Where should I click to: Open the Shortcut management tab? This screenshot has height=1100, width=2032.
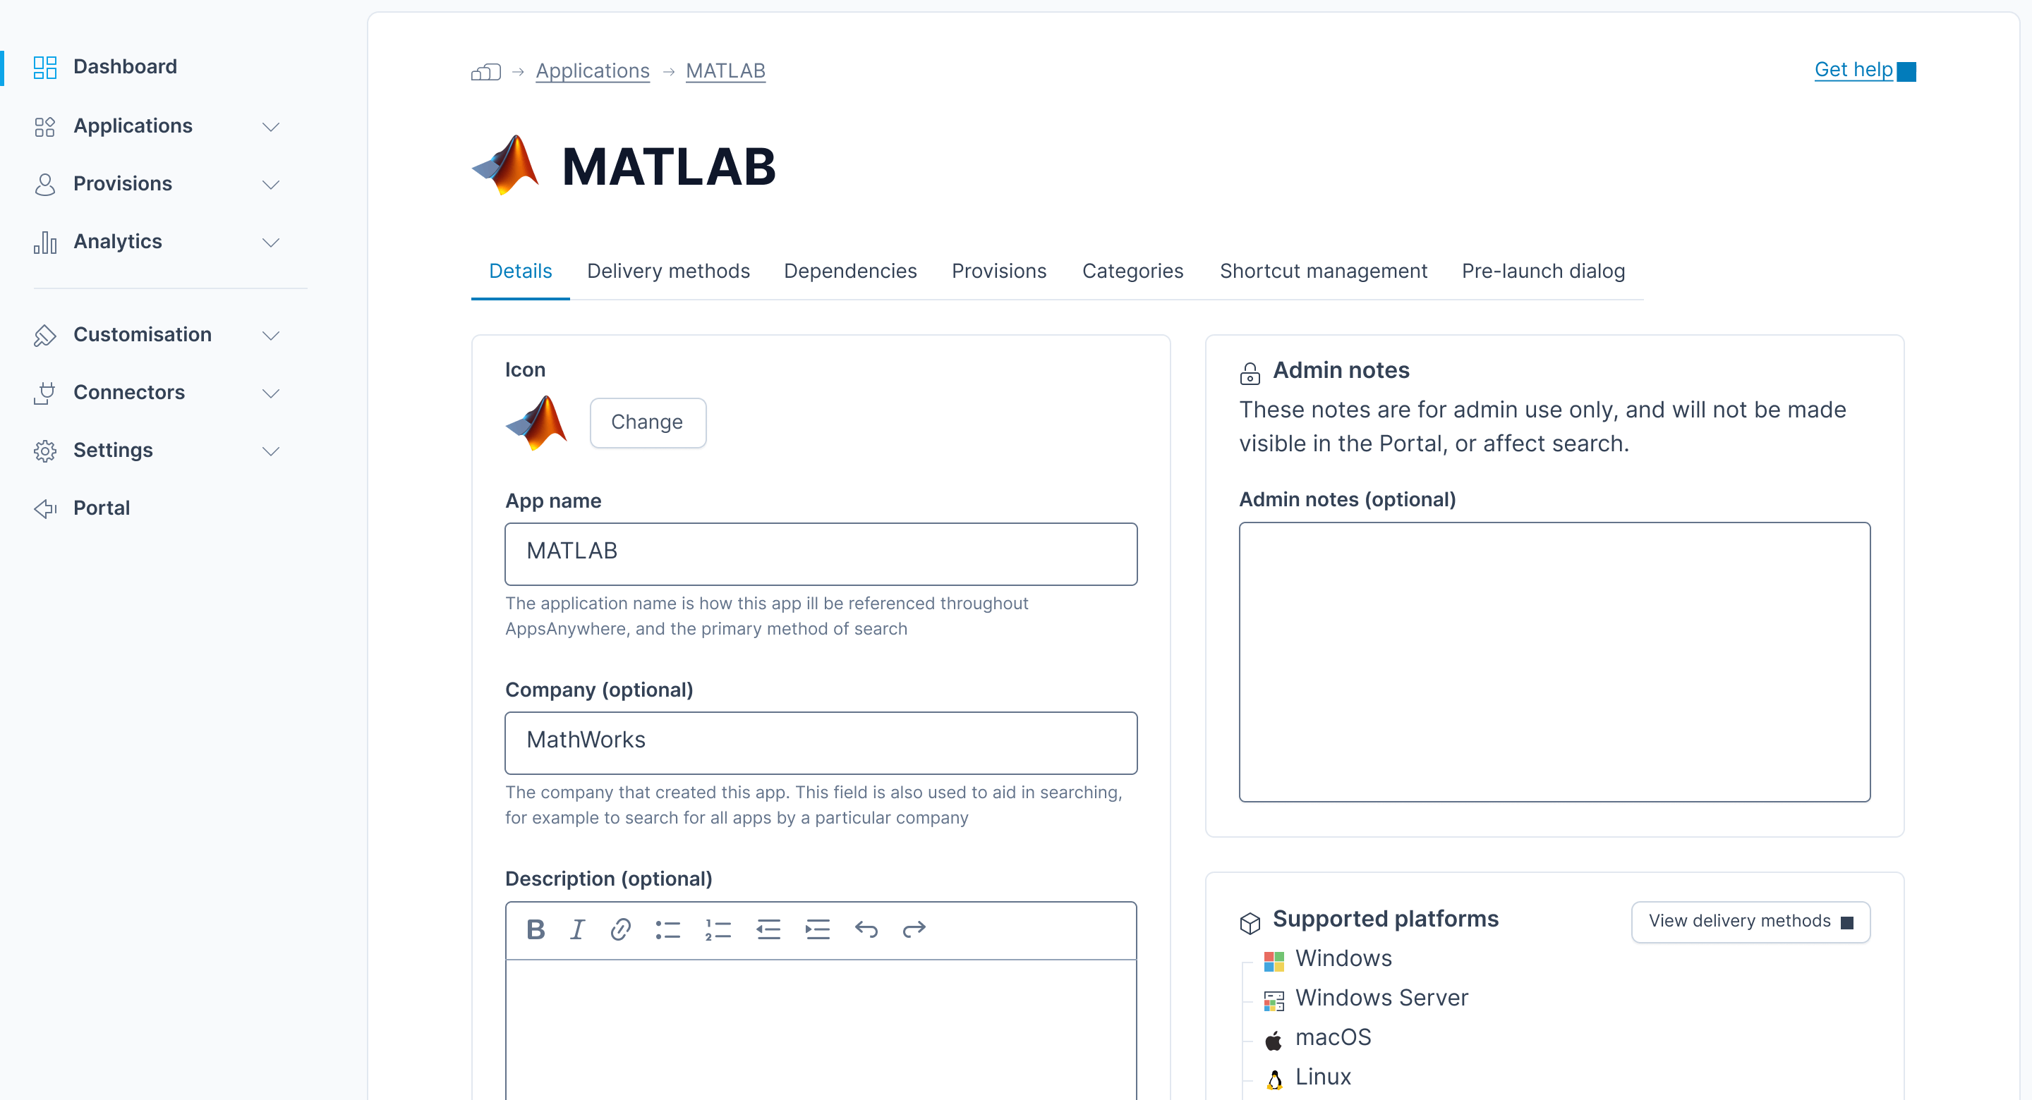[x=1323, y=271]
